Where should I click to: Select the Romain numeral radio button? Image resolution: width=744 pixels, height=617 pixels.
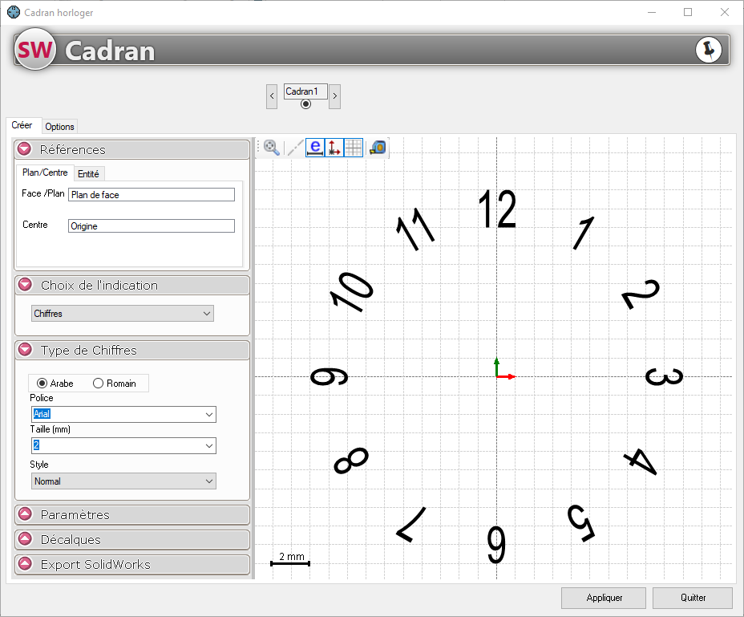click(x=99, y=384)
